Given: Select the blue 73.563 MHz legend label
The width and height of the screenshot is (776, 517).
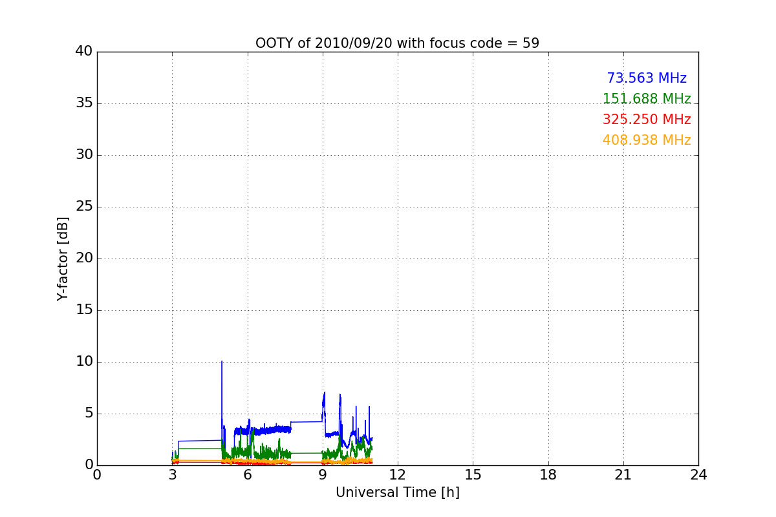Looking at the screenshot, I should pyautogui.click(x=647, y=78).
